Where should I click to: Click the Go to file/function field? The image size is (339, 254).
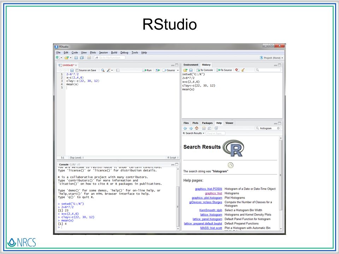click(109, 58)
